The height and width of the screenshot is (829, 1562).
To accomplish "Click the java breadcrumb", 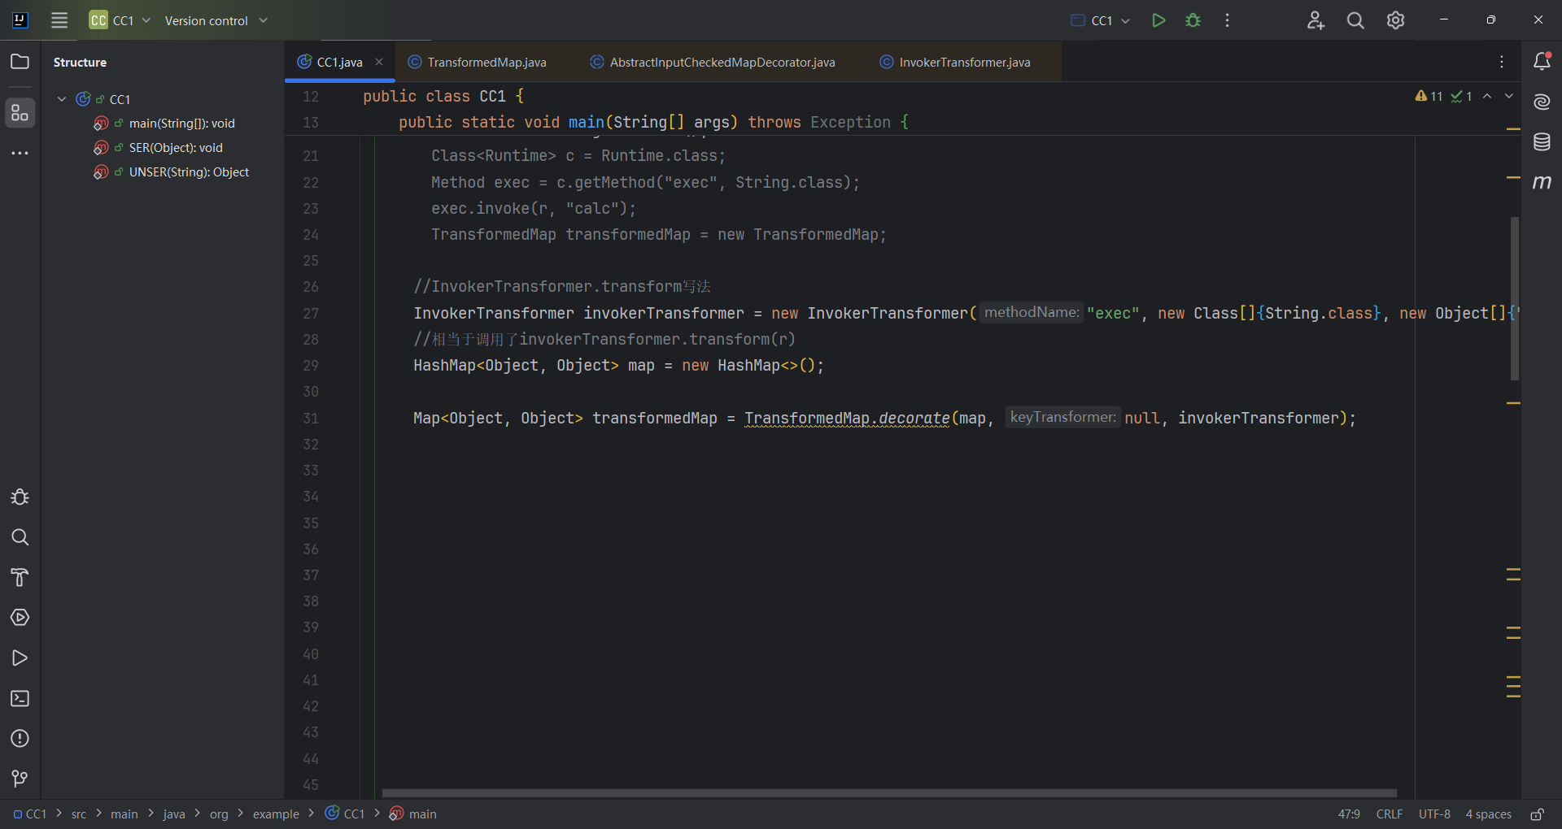I will coord(174,814).
